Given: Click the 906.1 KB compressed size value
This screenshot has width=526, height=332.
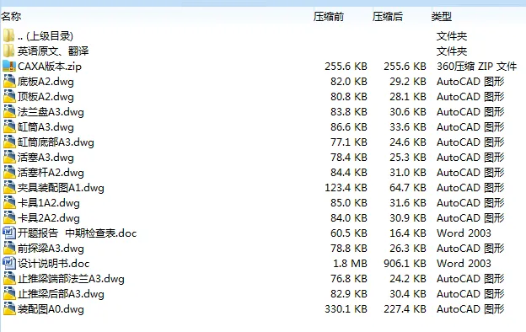Looking at the screenshot, I should (405, 263).
